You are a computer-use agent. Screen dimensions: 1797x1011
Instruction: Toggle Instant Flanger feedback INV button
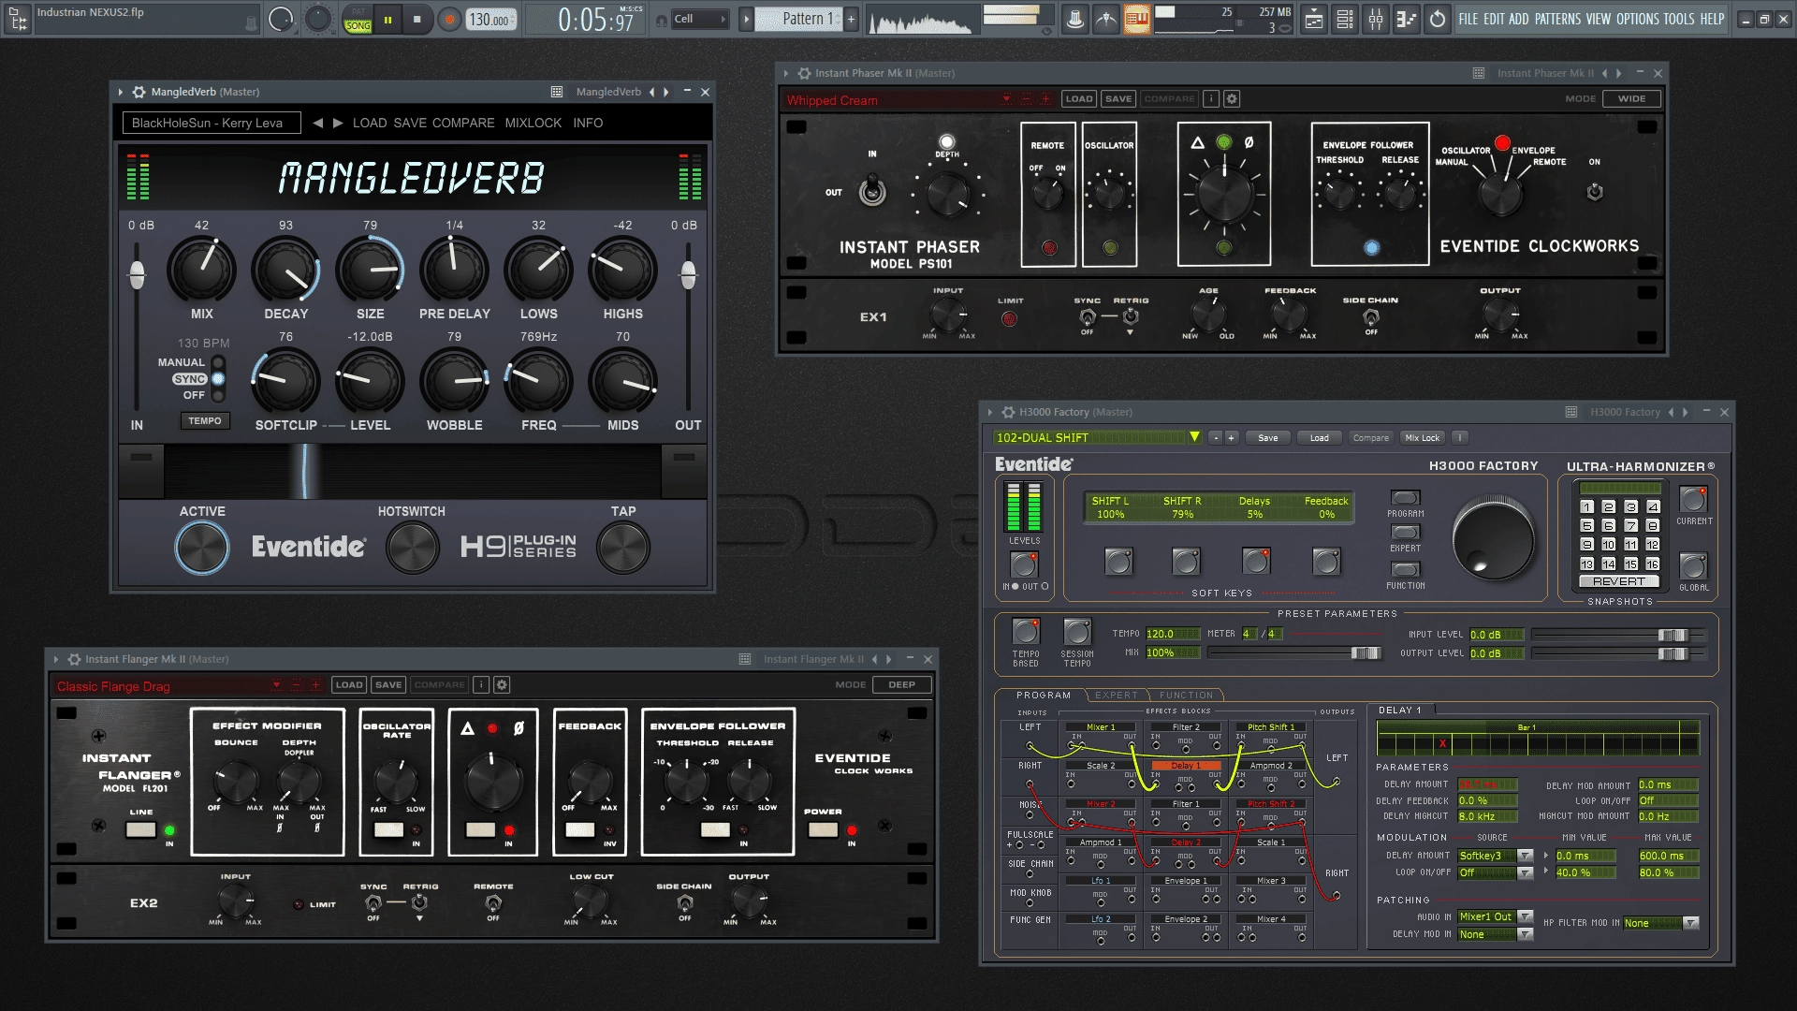tap(580, 829)
